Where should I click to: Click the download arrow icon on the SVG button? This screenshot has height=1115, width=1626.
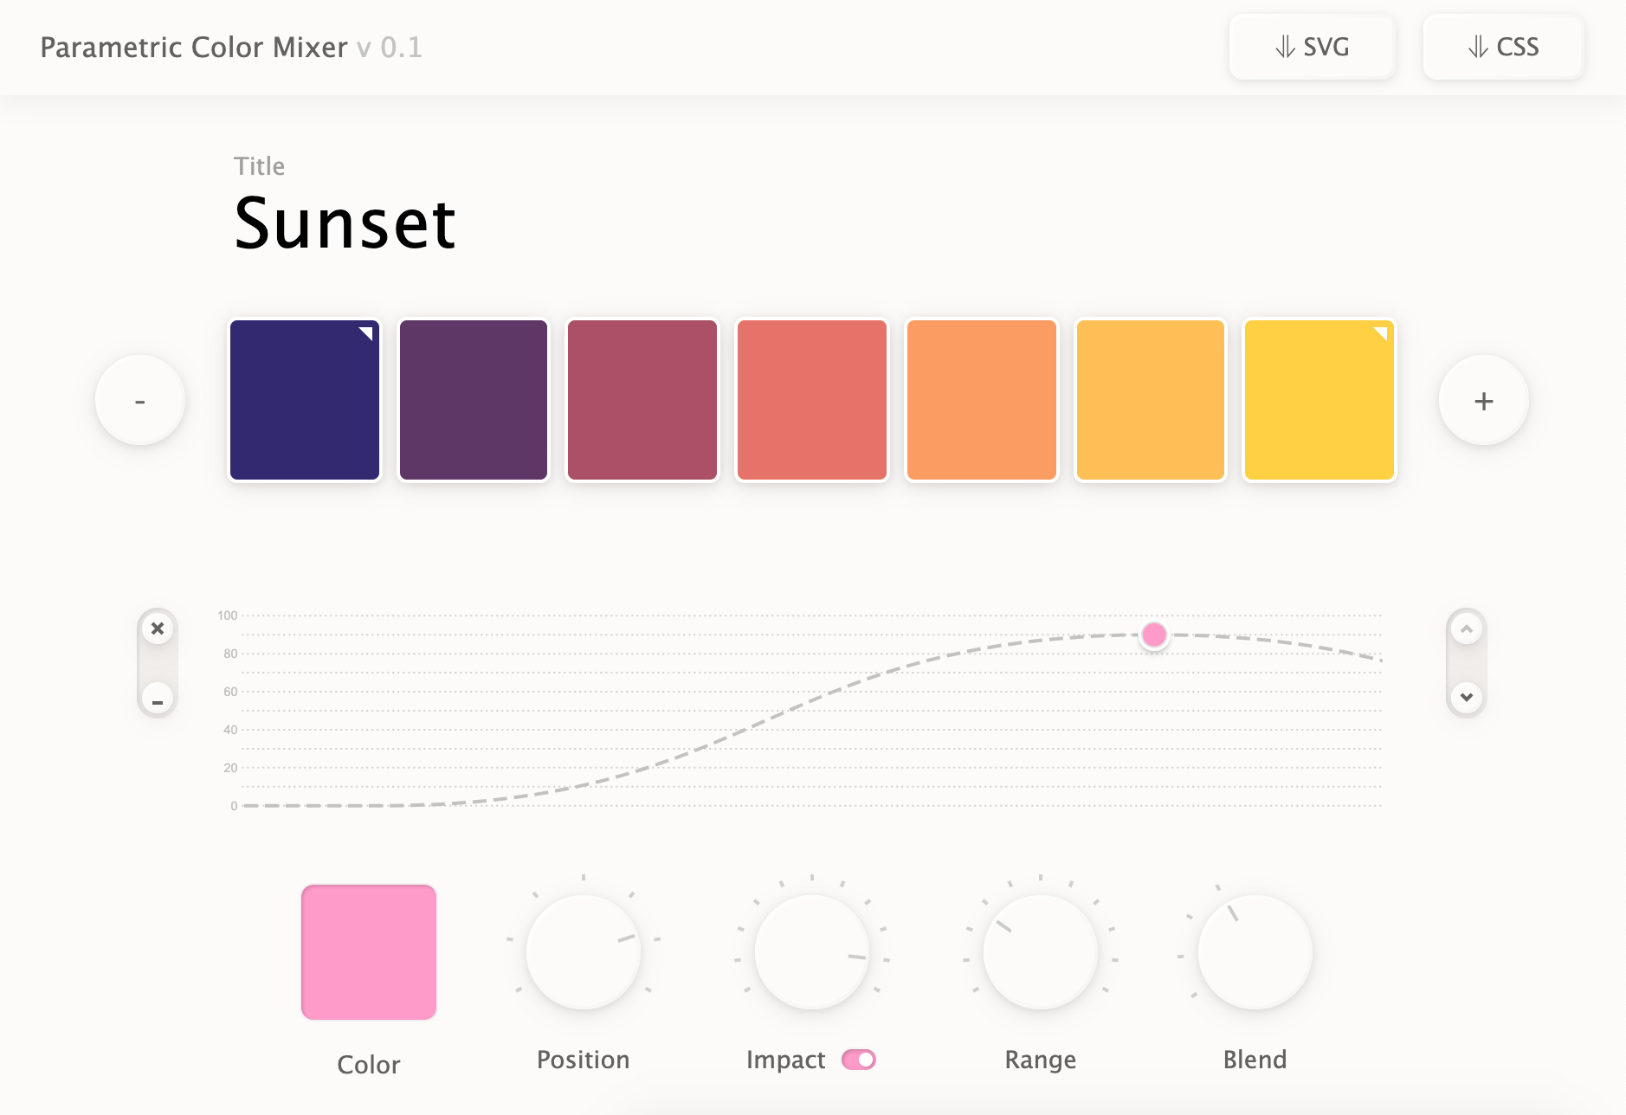(1287, 47)
